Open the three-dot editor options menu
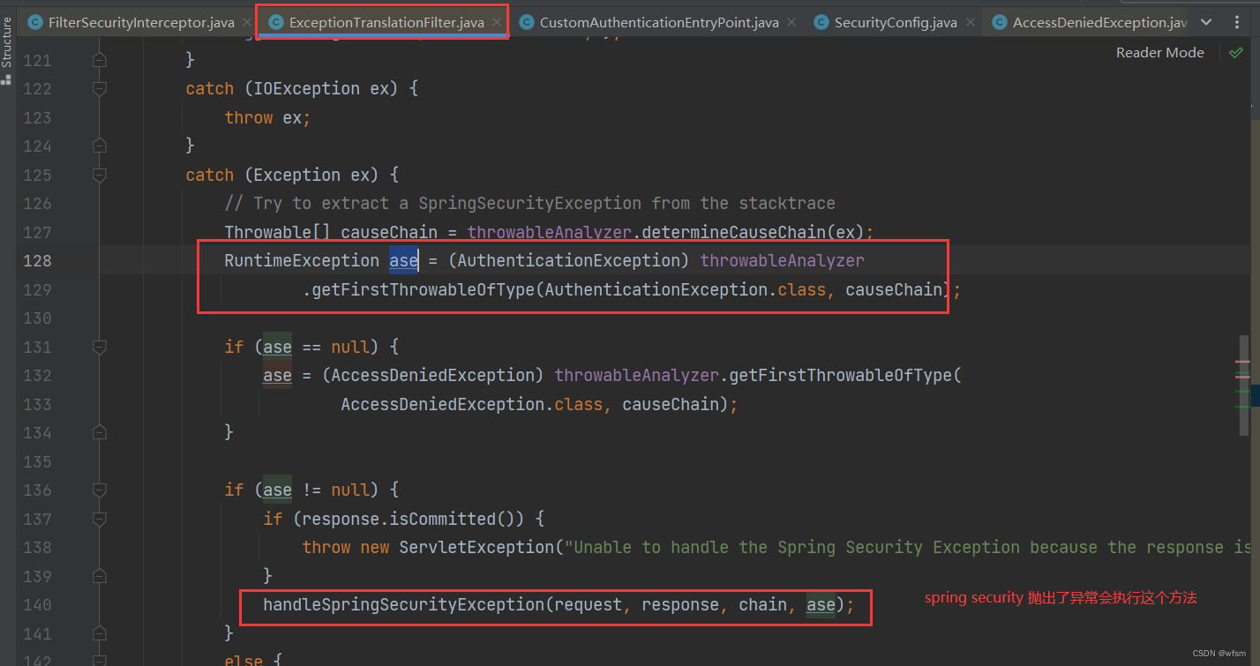The image size is (1260, 666). pyautogui.click(x=1239, y=21)
